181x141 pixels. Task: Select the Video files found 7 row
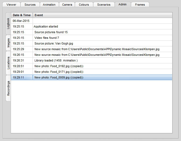[x=47, y=38]
